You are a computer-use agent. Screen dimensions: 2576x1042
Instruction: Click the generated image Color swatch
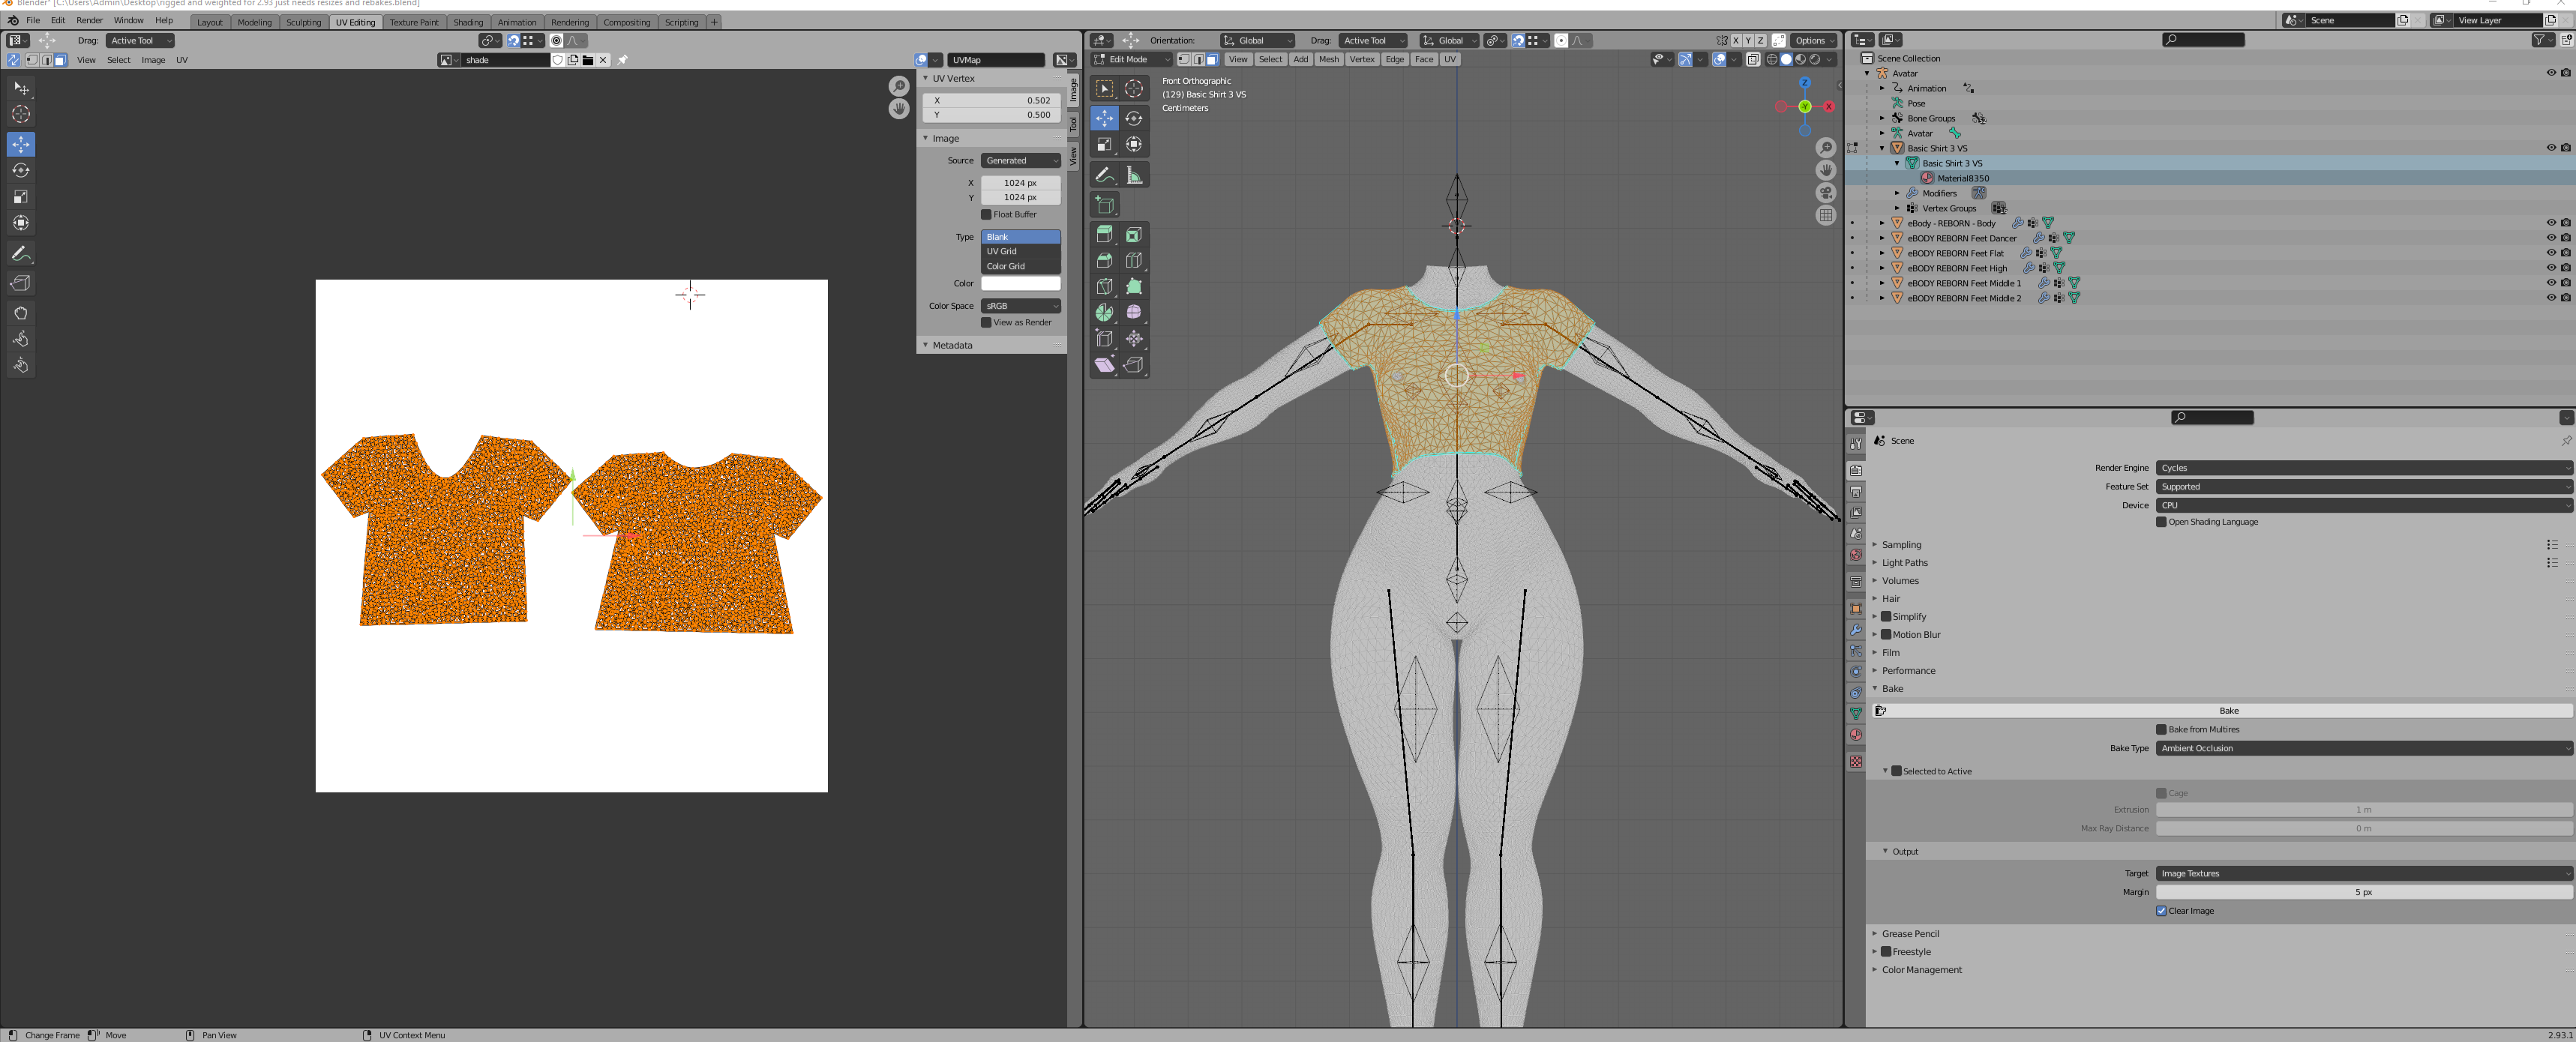(1019, 284)
